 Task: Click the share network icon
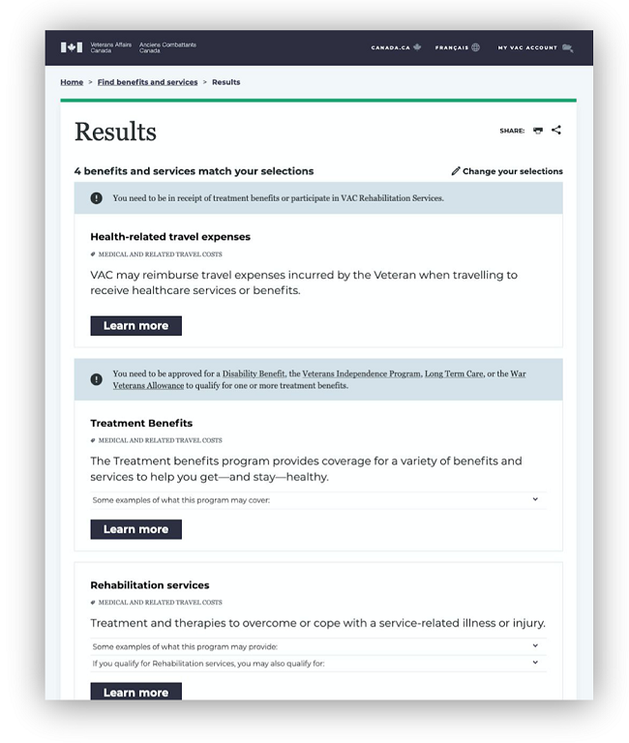pyautogui.click(x=556, y=131)
